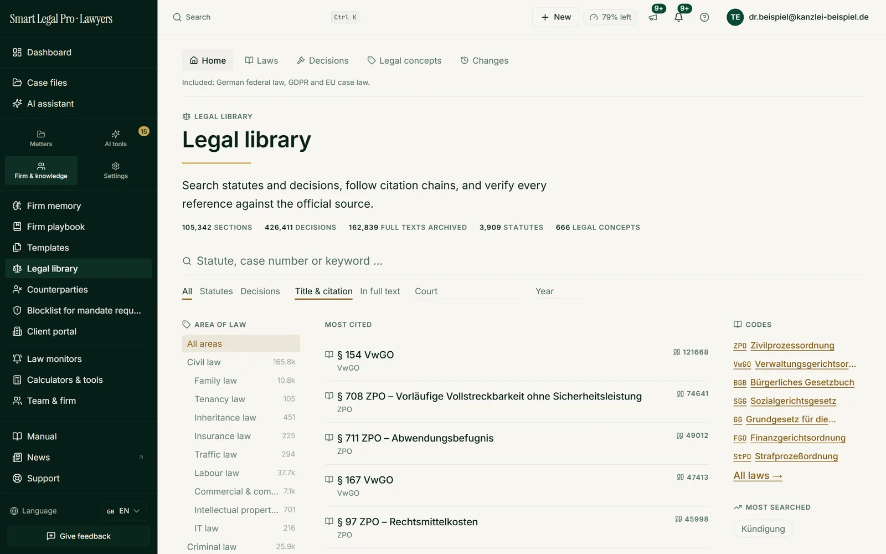Open § 97 ZPO Rechtsmittelkosten entry

[408, 522]
